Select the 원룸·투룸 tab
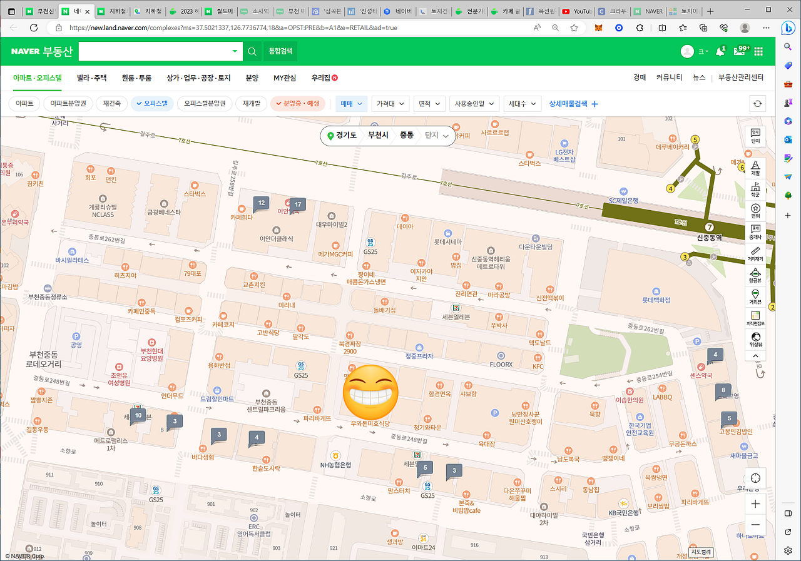The image size is (801, 561). point(136,78)
